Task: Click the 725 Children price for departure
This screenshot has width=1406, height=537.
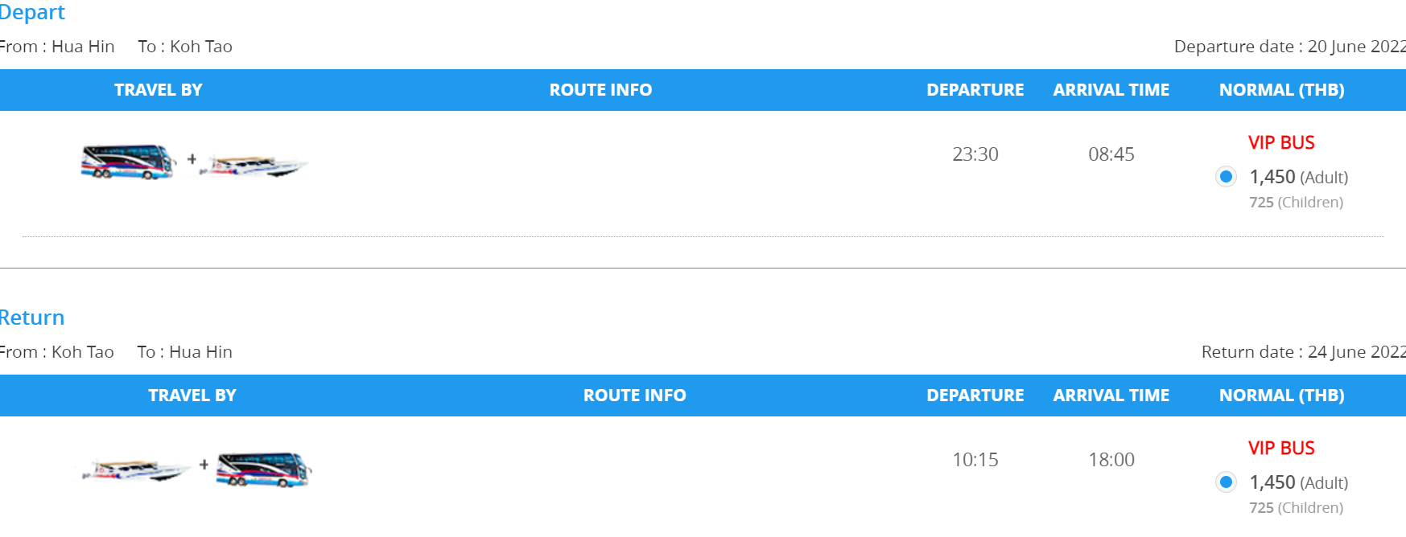Action: pos(1297,203)
